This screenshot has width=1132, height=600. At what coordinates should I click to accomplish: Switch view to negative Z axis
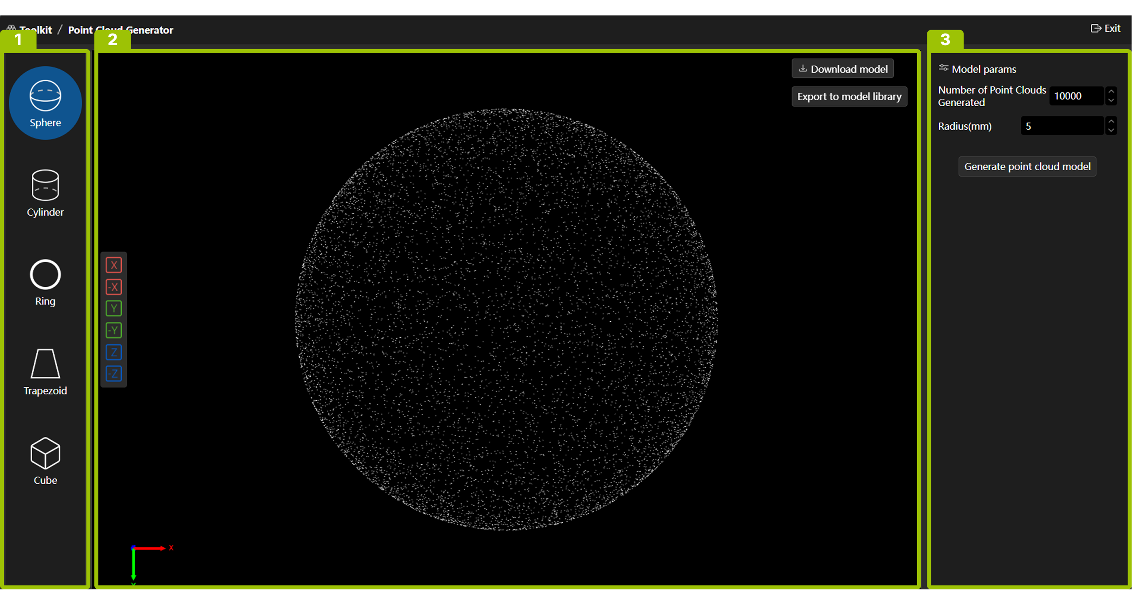(x=114, y=374)
